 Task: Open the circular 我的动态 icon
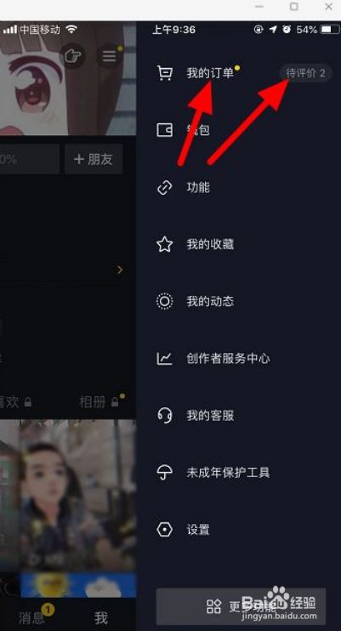pos(164,301)
